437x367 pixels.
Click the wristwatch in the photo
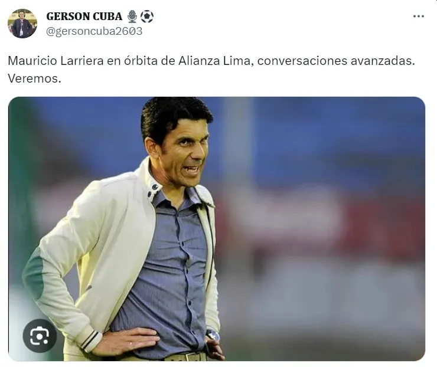[x=213, y=335]
